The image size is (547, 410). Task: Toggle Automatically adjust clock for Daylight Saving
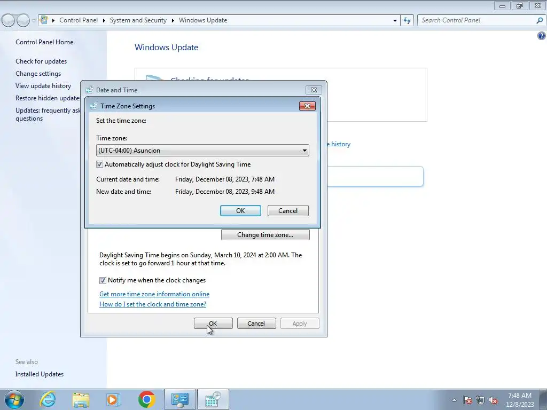(x=100, y=164)
